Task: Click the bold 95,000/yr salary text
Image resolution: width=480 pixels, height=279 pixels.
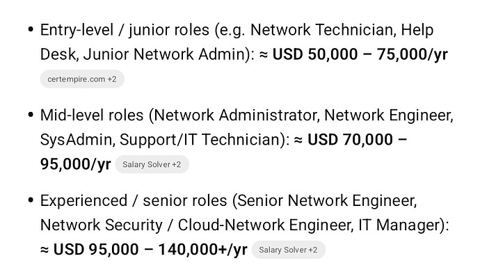Action: coord(75,164)
